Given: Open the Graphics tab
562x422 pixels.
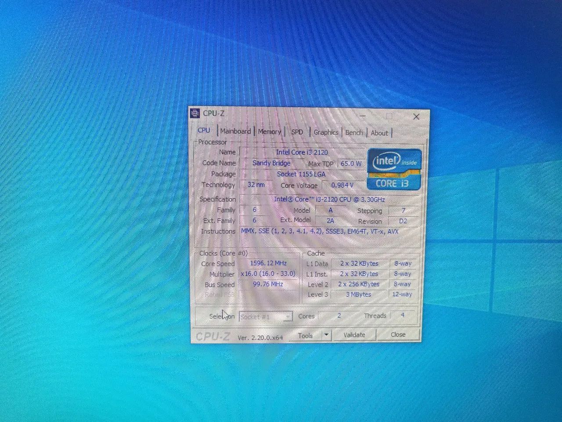Looking at the screenshot, I should 326,132.
